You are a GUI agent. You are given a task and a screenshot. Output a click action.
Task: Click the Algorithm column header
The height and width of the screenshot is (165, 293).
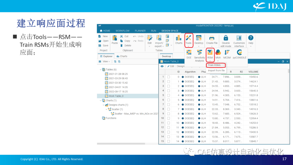click(x=190, y=72)
